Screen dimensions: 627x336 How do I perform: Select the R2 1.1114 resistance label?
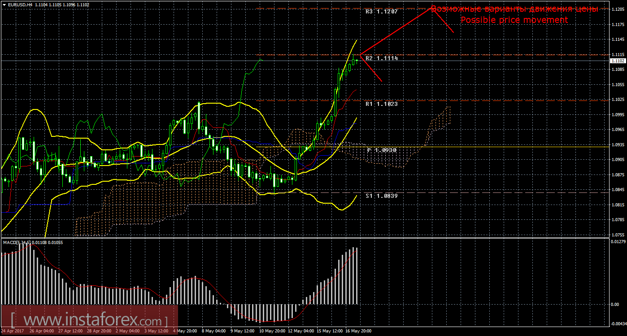click(x=381, y=58)
